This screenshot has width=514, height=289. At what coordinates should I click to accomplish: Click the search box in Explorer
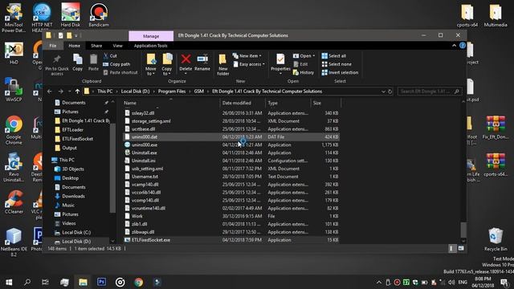[x=430, y=92]
